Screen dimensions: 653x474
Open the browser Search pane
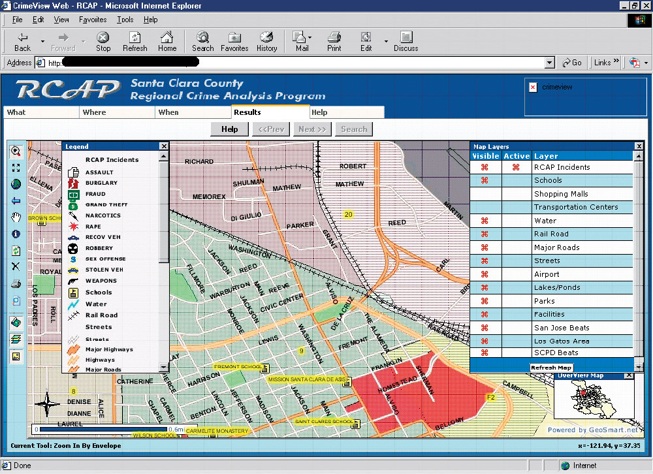point(203,42)
